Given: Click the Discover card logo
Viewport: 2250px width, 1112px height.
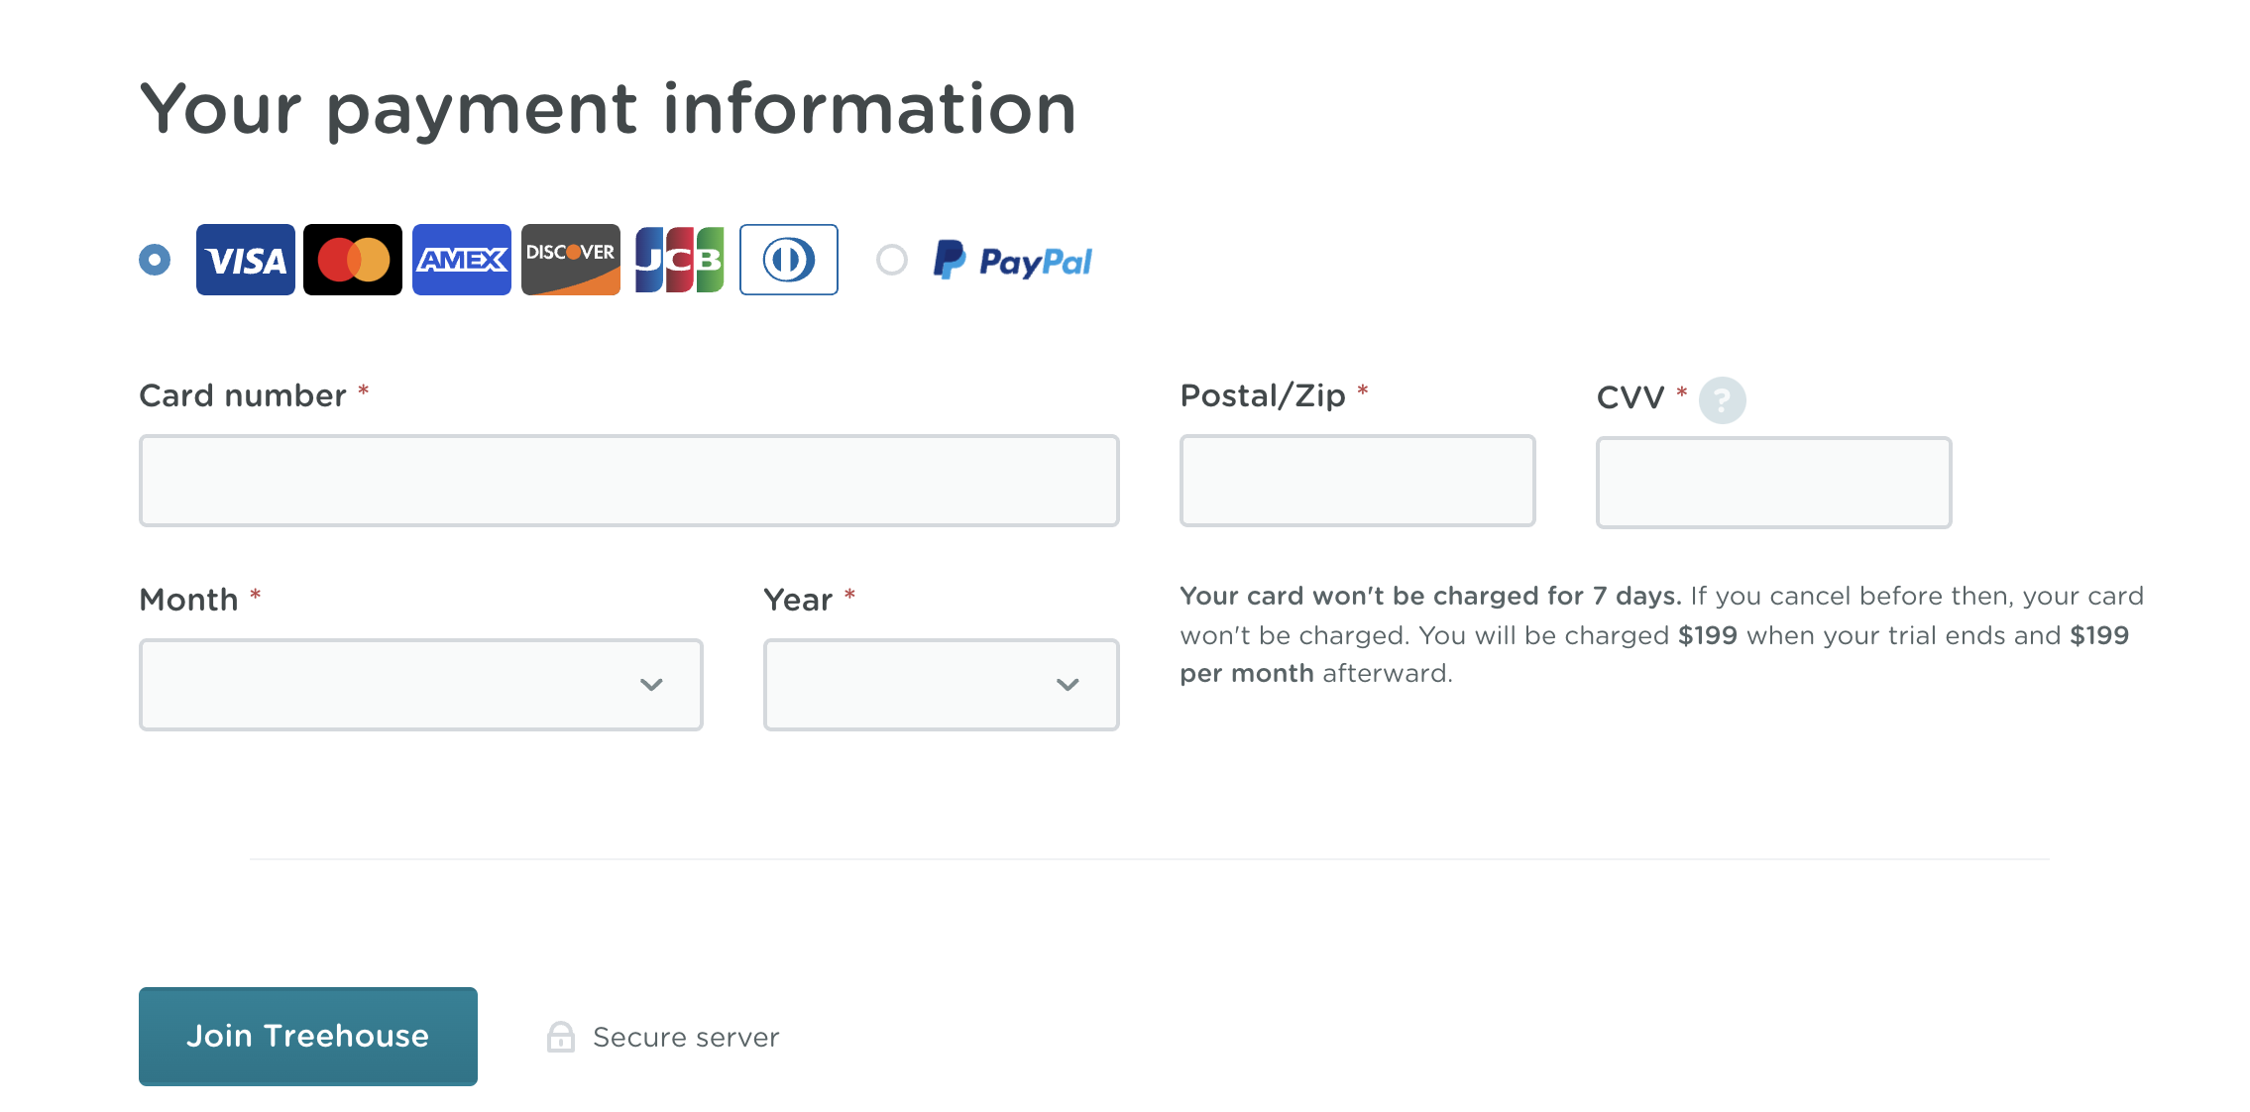Looking at the screenshot, I should point(571,260).
